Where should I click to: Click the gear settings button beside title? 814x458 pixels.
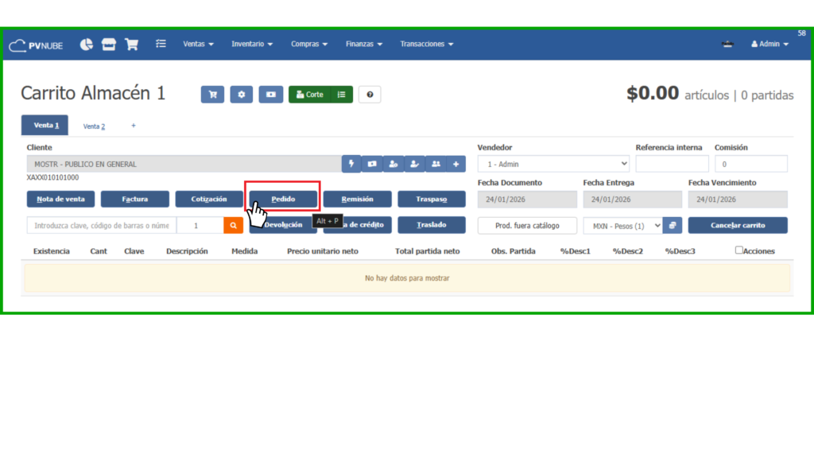241,95
